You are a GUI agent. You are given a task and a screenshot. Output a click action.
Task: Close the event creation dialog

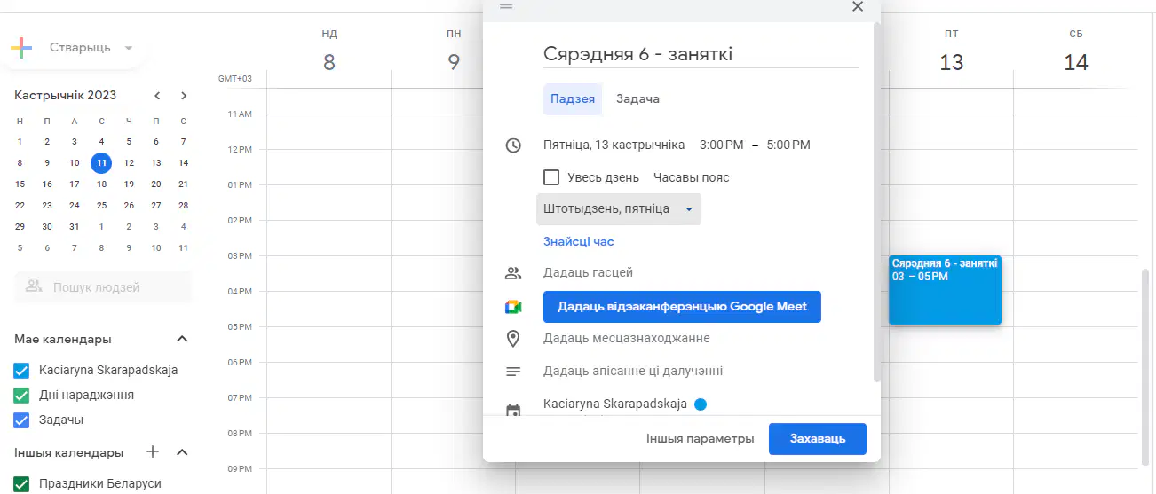[x=858, y=6]
